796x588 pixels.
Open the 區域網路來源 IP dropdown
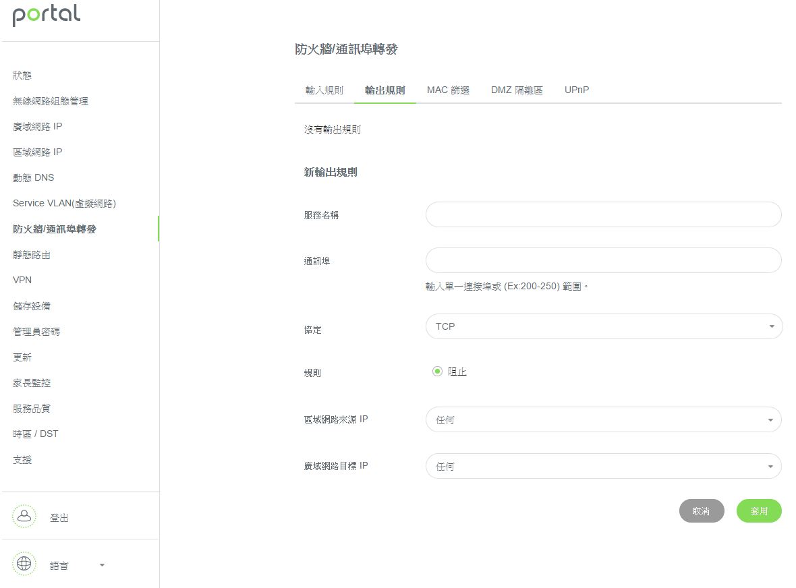click(x=604, y=419)
